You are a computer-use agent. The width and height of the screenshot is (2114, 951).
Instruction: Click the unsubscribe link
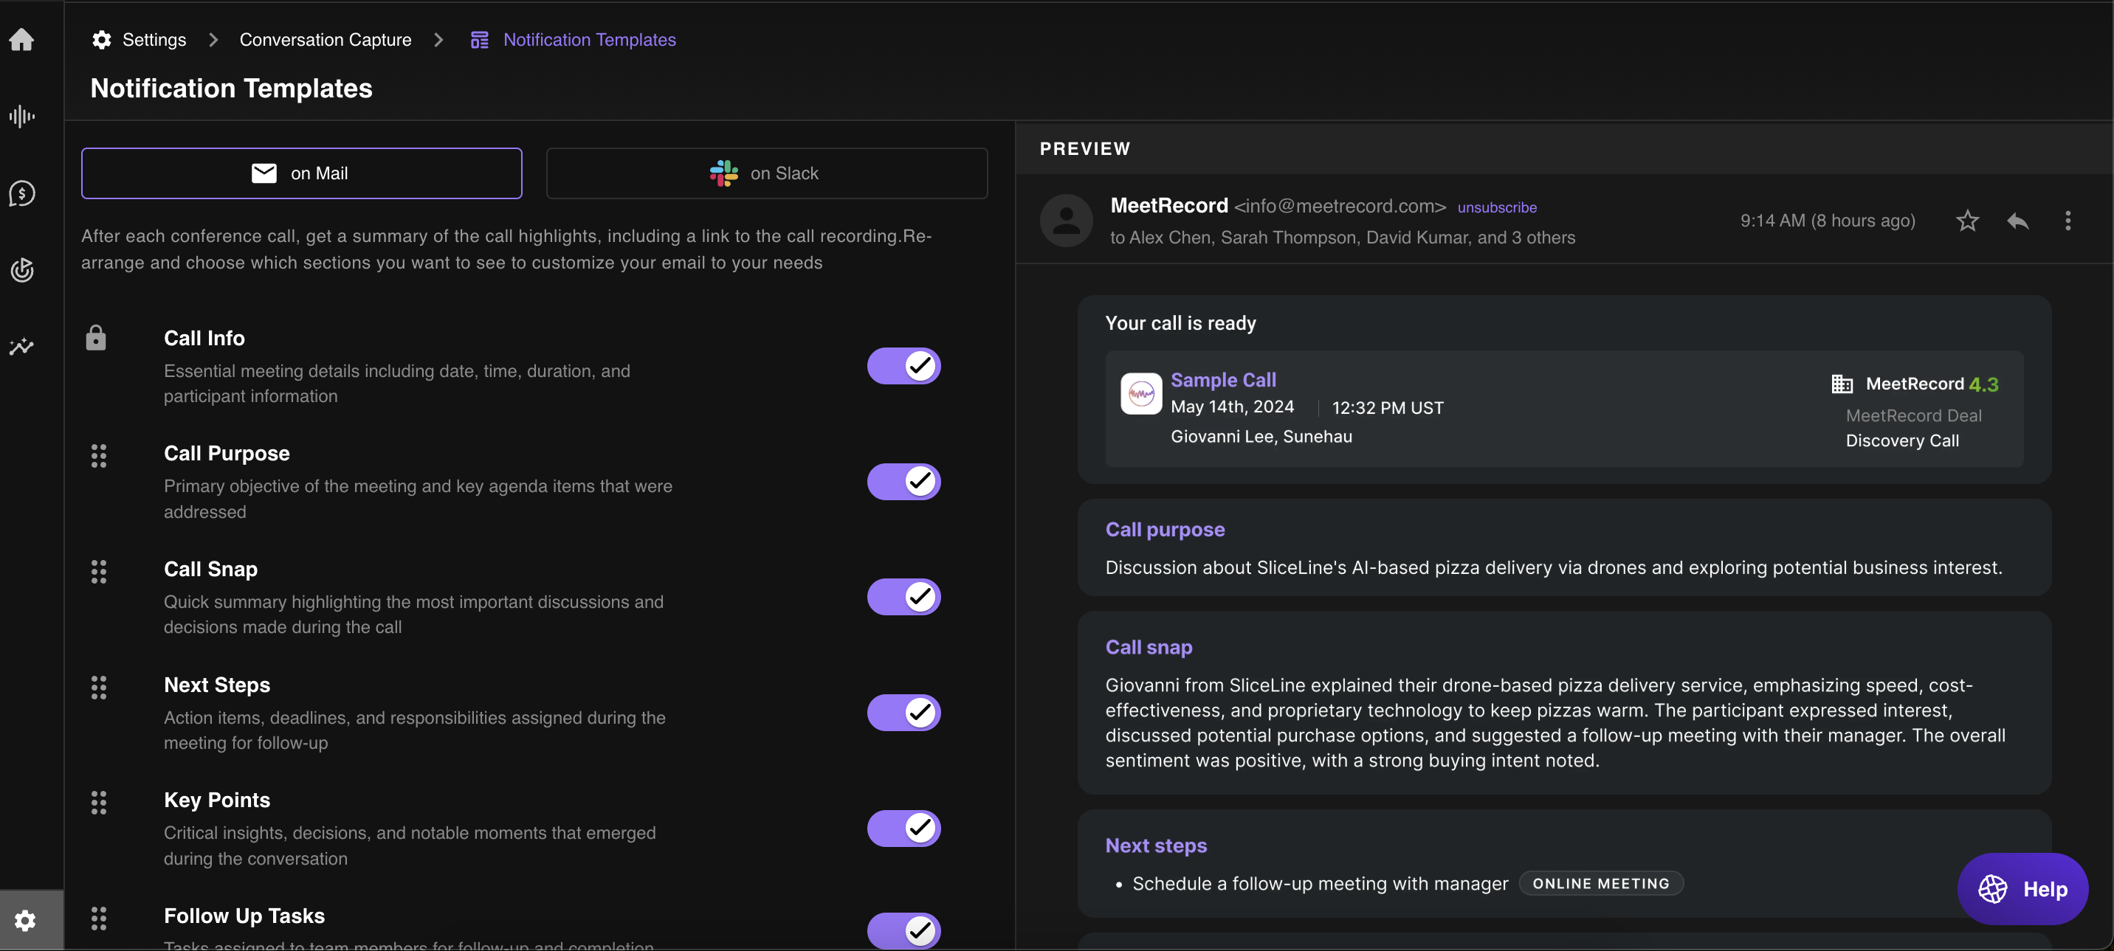(1497, 207)
